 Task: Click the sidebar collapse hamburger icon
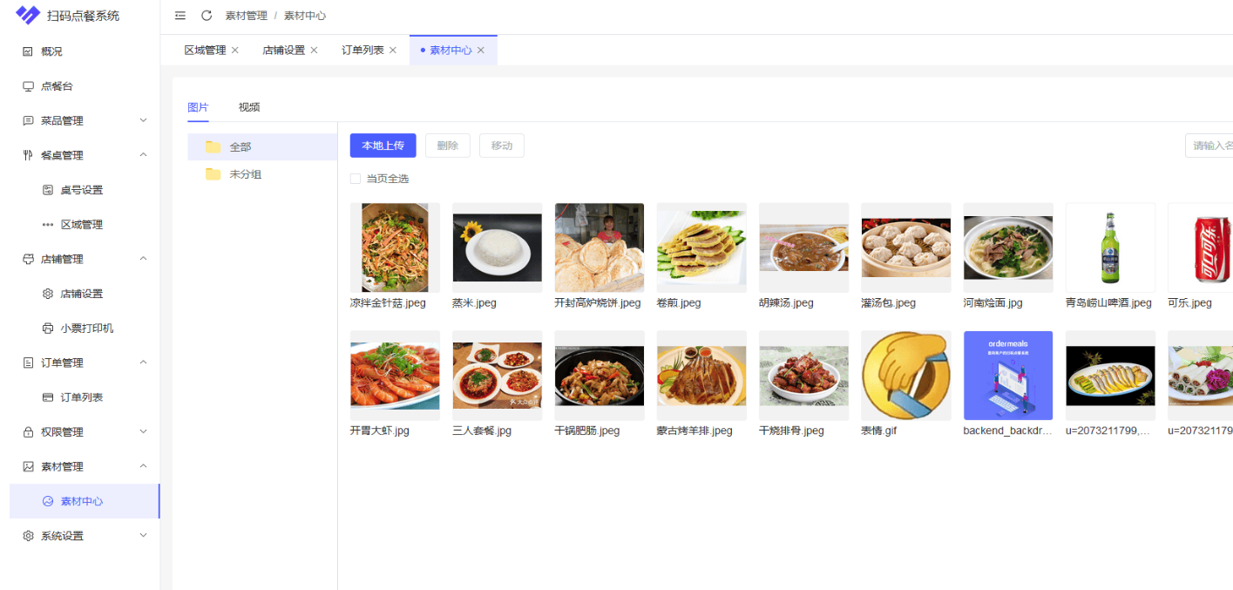pos(180,15)
